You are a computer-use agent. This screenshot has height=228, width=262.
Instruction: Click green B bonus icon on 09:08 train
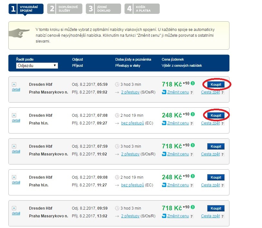pyautogui.click(x=193, y=176)
